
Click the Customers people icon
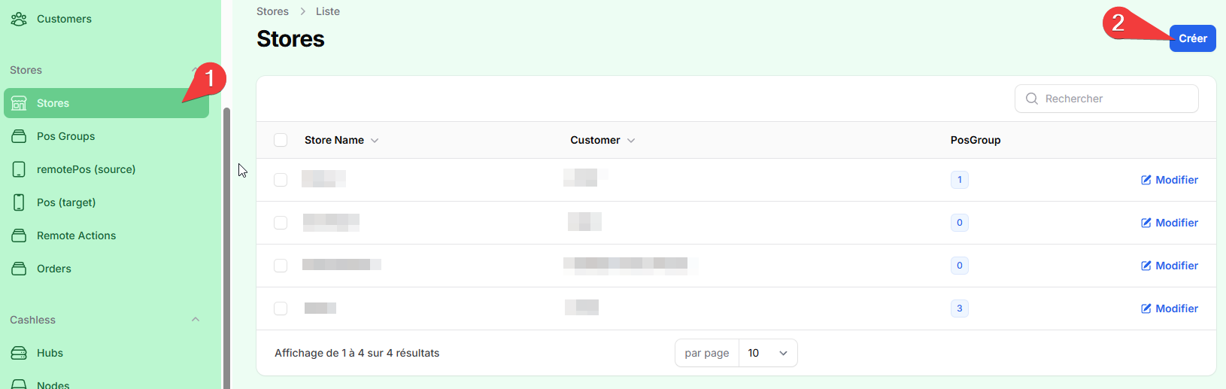[x=19, y=19]
